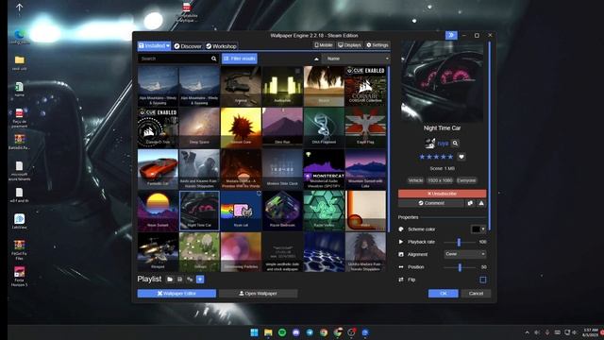Switch to the Workshop tab
This screenshot has width=604, height=340.
[x=221, y=46]
